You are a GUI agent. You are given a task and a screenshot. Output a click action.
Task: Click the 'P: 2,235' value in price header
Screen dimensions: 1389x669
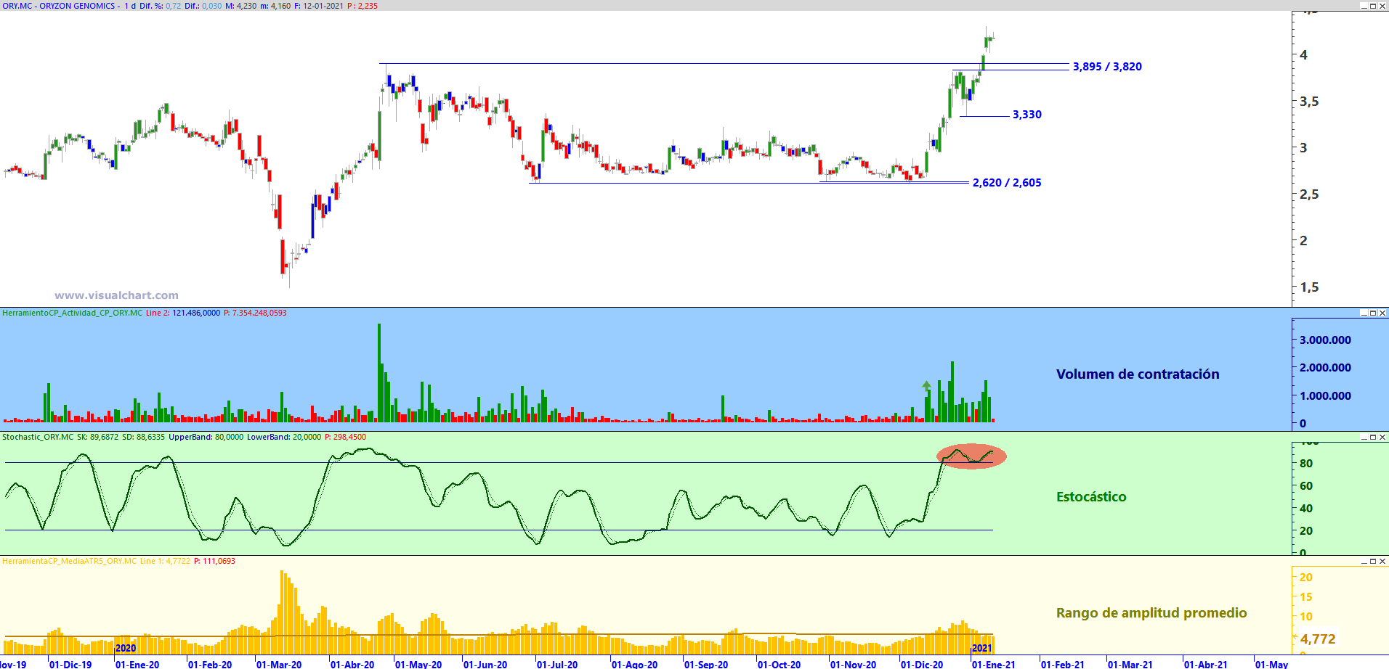pos(363,6)
